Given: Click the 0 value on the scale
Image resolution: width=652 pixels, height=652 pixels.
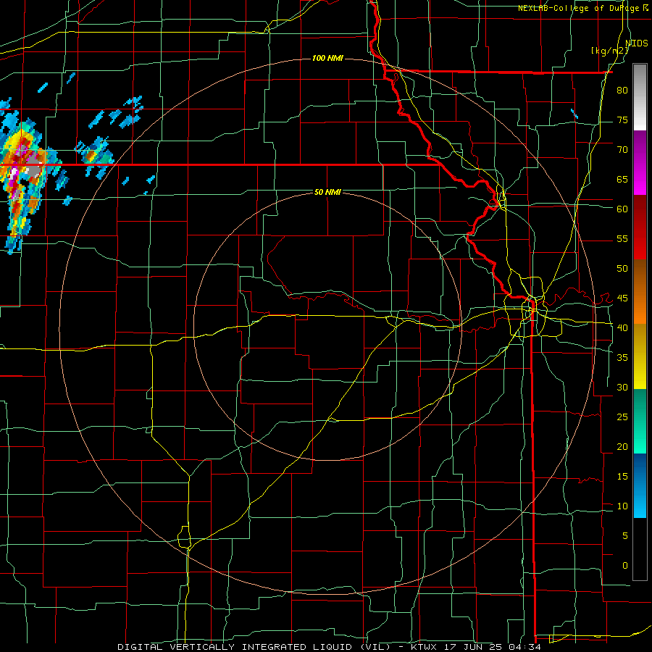Looking at the screenshot, I should pos(625,566).
